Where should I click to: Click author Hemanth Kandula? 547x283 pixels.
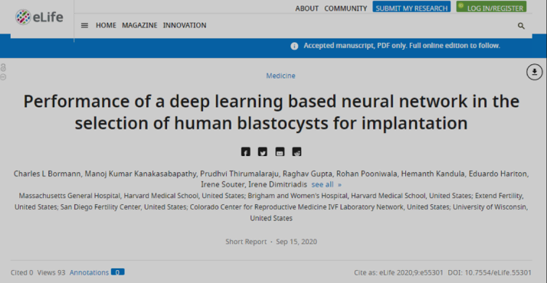click(433, 174)
